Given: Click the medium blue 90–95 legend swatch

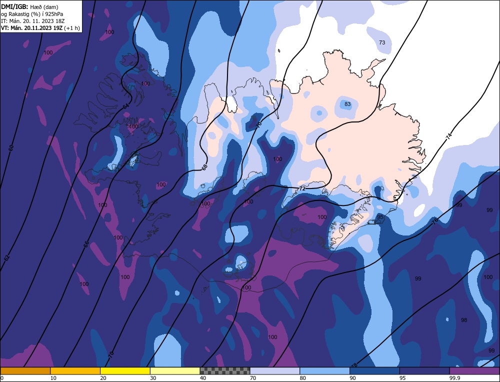Looking at the screenshot, I should click(374, 371).
